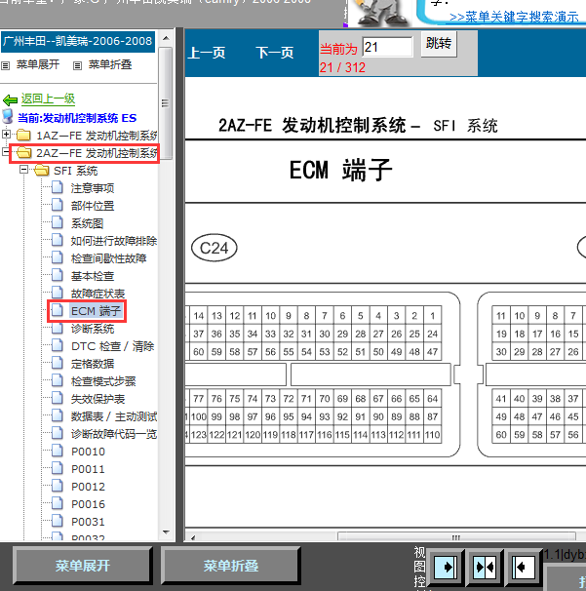Click the document icon beside 定格数据
The height and width of the screenshot is (591, 586).
pyautogui.click(x=57, y=363)
